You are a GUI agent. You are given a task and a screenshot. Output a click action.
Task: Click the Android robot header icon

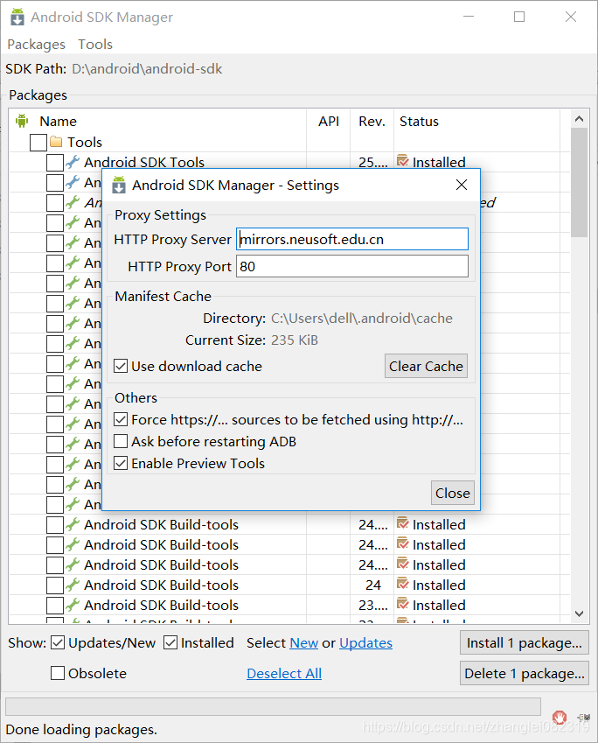click(x=22, y=121)
